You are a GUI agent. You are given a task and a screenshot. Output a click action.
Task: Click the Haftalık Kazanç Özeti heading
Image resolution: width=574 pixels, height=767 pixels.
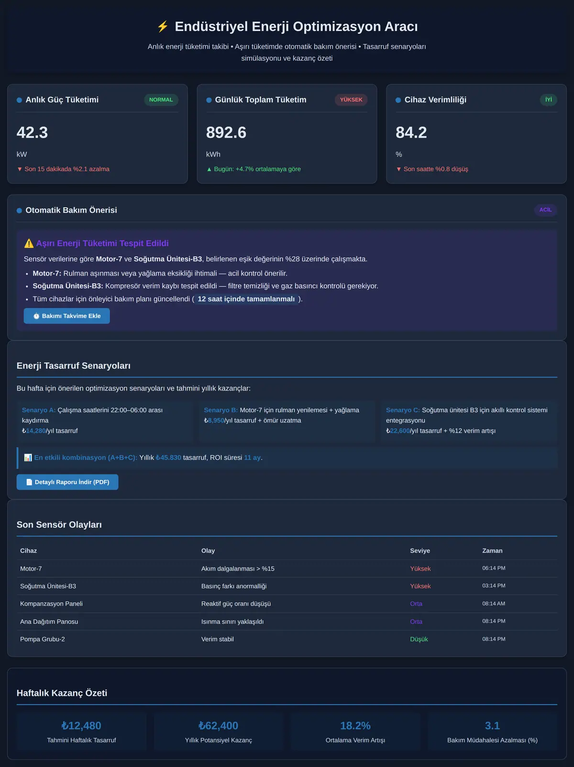point(62,693)
